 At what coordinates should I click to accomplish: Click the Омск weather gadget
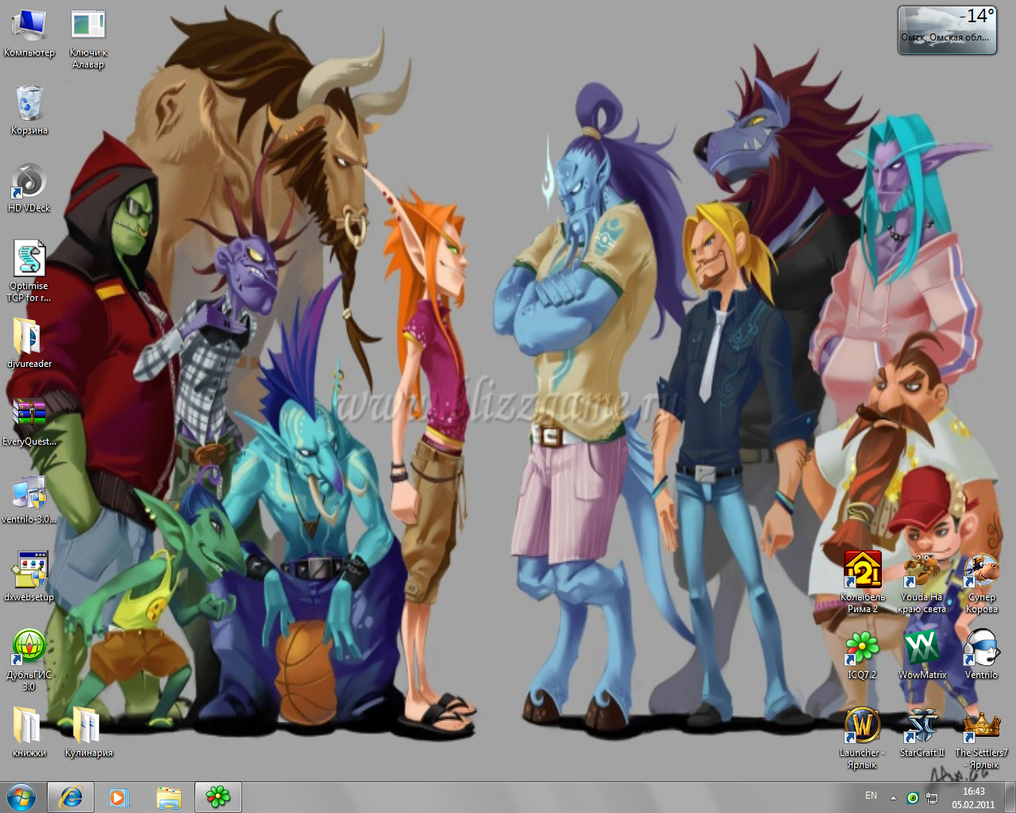click(947, 30)
